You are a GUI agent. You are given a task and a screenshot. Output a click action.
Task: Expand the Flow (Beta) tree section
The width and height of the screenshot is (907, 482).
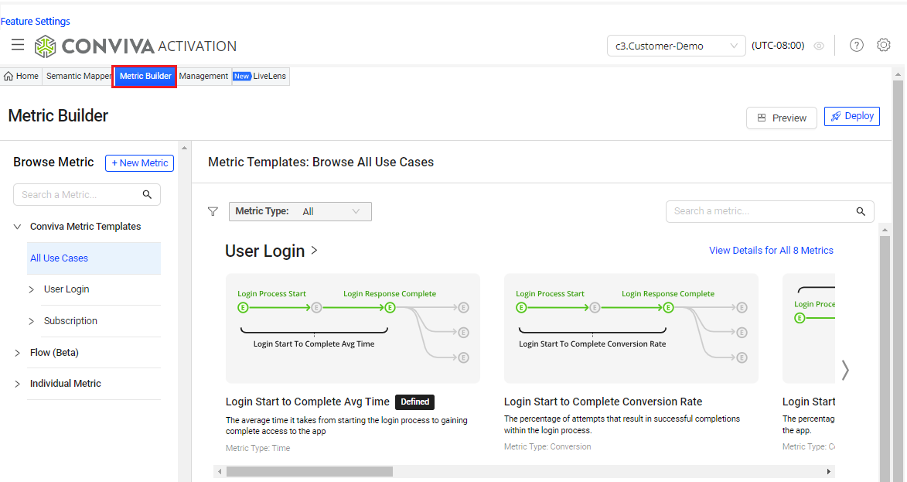[x=17, y=353]
